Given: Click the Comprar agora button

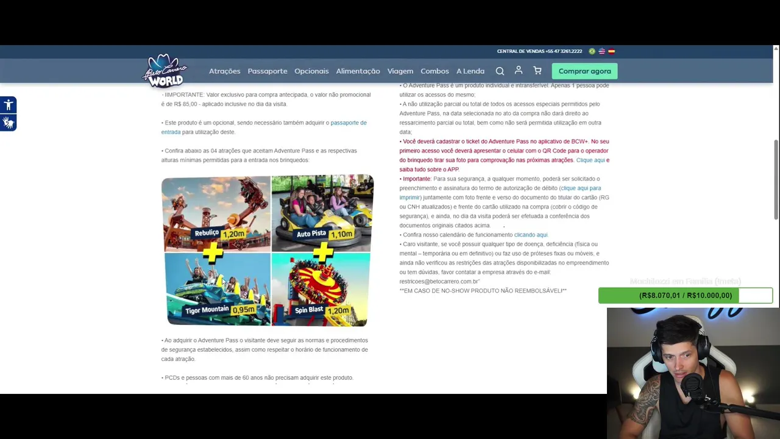Looking at the screenshot, I should pyautogui.click(x=584, y=71).
